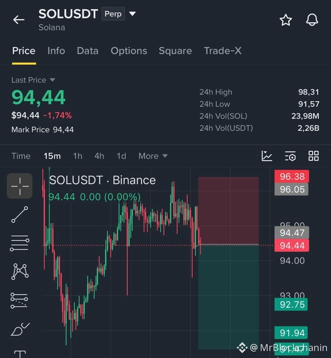Select the 15m chart interval
The height and width of the screenshot is (358, 331).
pyautogui.click(x=52, y=156)
